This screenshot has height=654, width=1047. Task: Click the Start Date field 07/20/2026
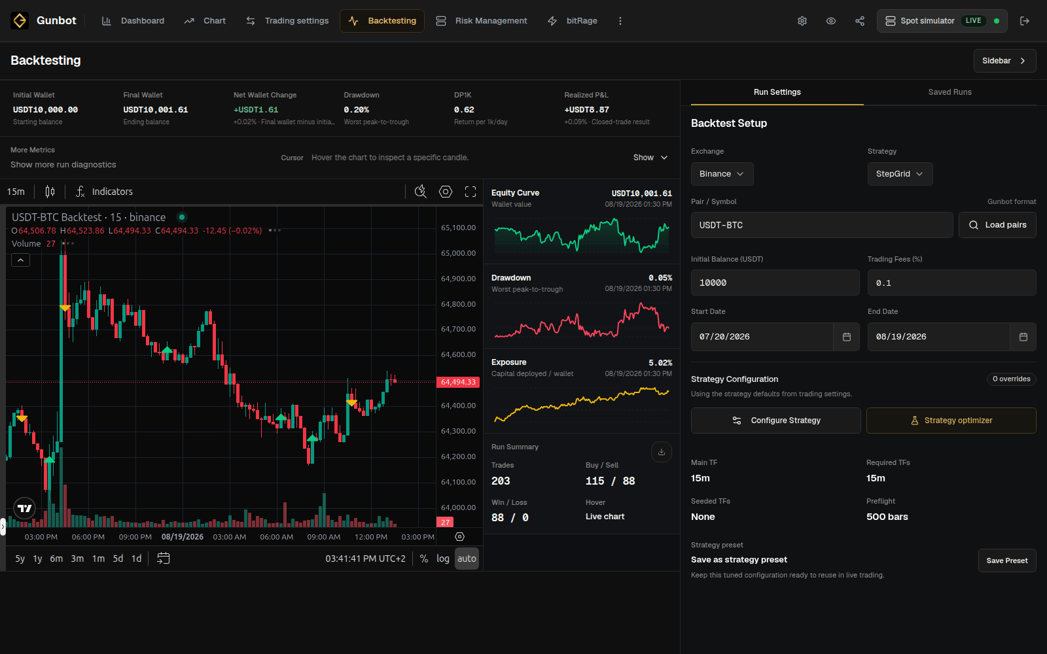pos(762,337)
